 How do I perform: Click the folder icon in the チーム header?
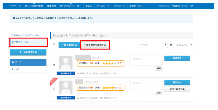tap(13, 62)
